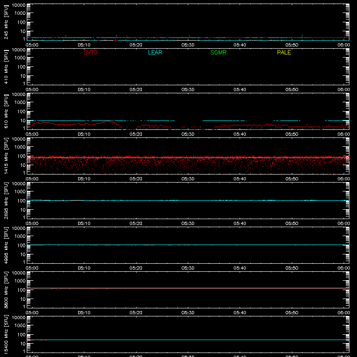
Task: Select the 4995 MHz [SFU] axis title
Action: pos(6,245)
